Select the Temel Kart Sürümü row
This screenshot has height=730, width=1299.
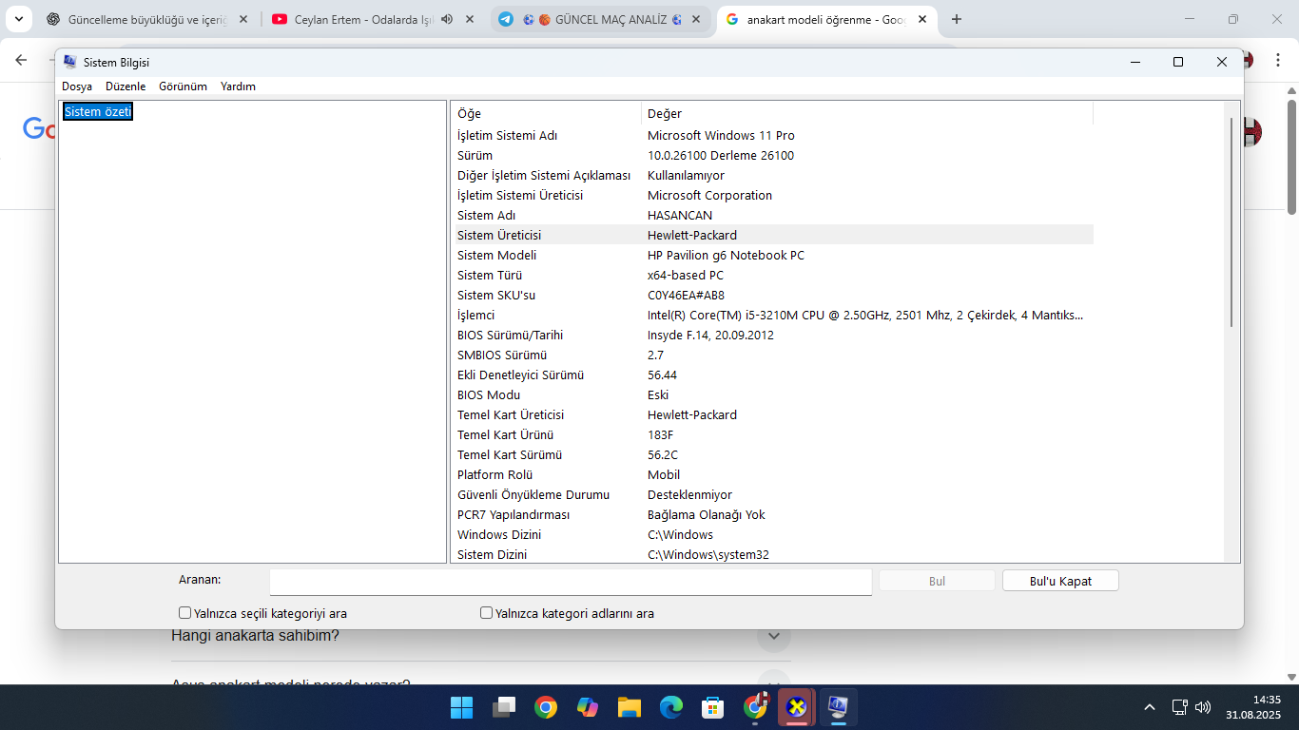coord(772,455)
